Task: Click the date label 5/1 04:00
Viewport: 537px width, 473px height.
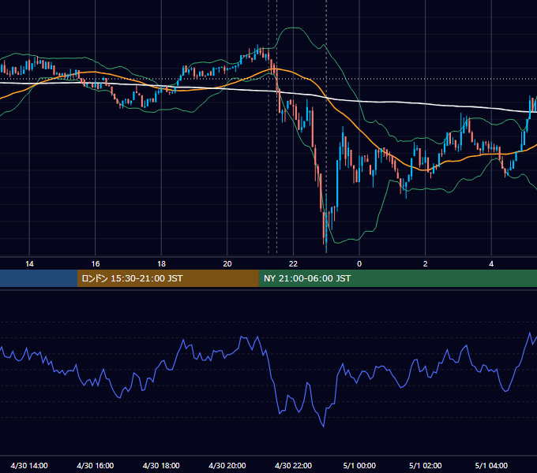Action: [491, 465]
